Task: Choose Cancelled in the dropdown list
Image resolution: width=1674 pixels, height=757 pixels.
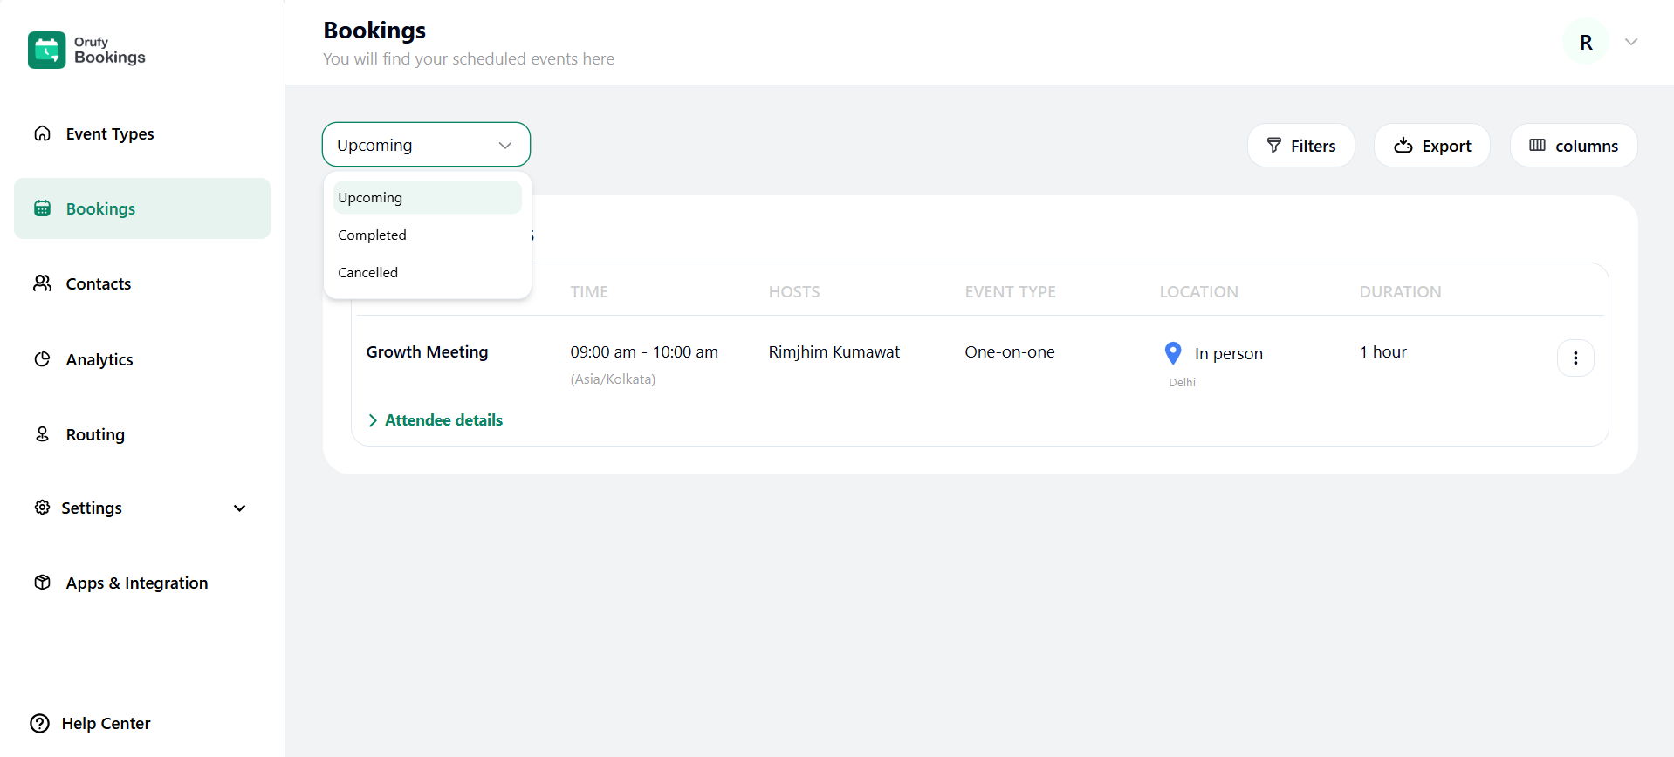Action: 368,273
